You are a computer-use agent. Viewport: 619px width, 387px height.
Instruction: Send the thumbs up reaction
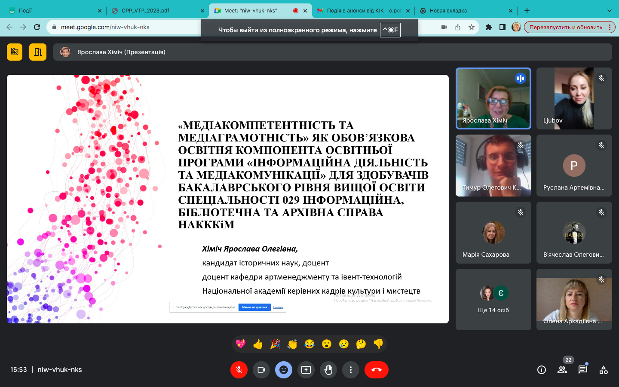[258, 344]
